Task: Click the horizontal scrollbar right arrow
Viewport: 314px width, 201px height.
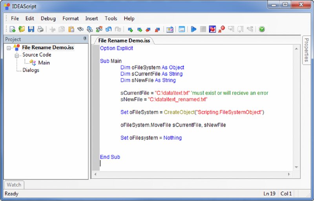Action: pos(289,174)
